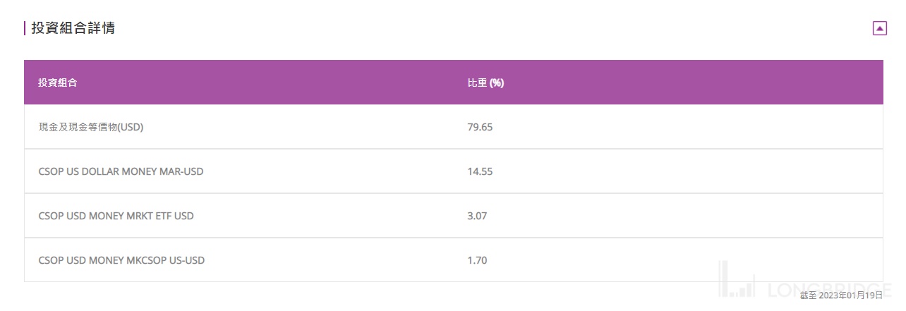Select the 現金及現金等價物 holding name
This screenshot has width=906, height=311.
coord(78,127)
